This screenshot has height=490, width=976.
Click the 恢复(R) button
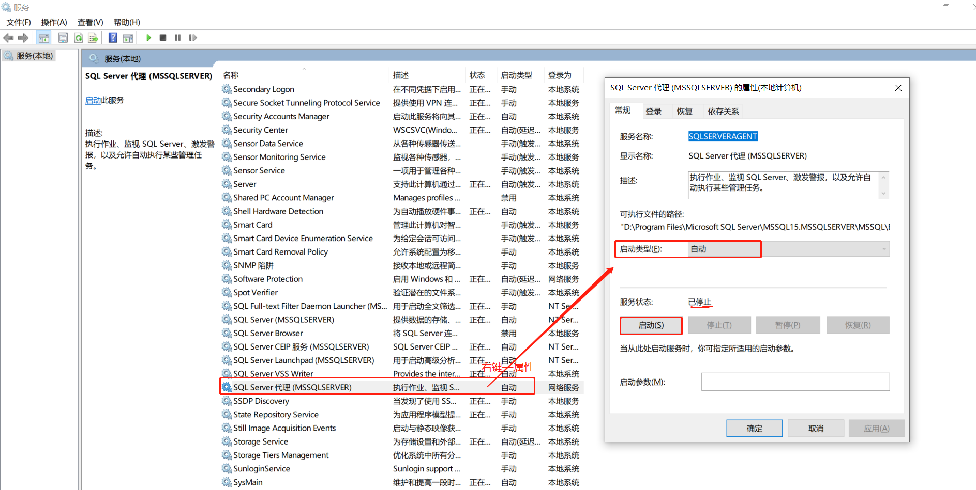coord(858,325)
